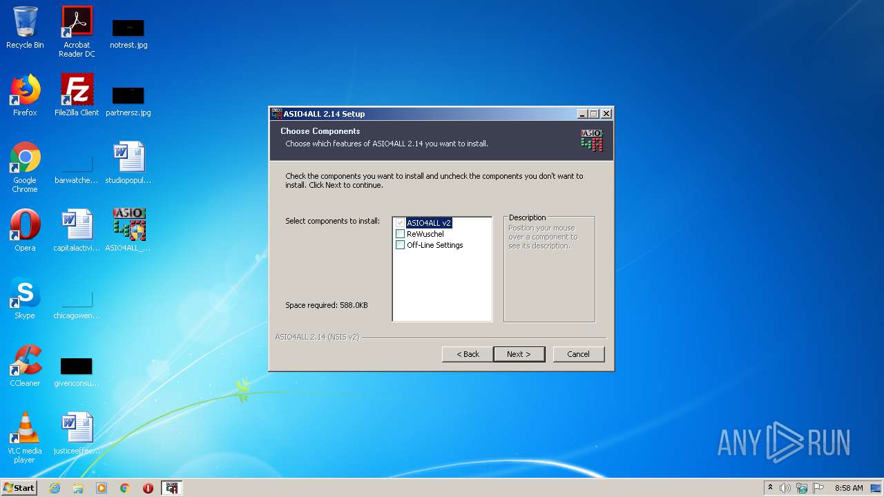
Task: Open the capitalactivi... Word document
Action: (77, 231)
